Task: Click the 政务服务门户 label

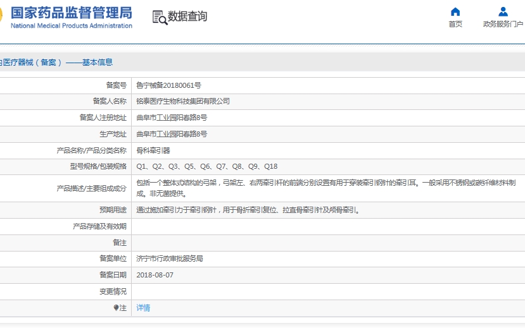Action: click(x=503, y=24)
